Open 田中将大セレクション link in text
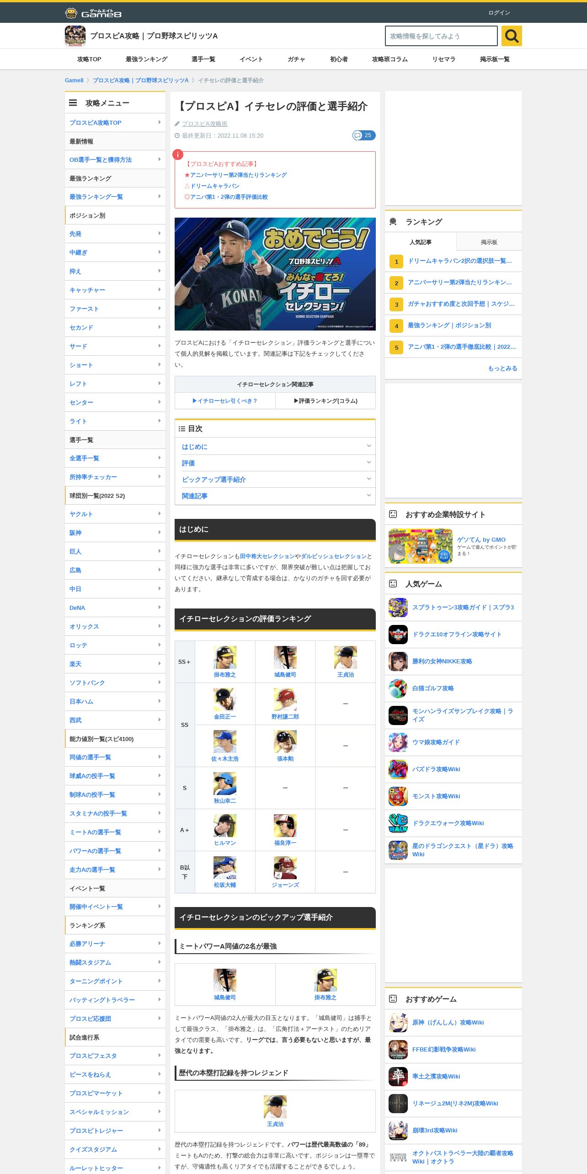Image resolution: width=587 pixels, height=1174 pixels. (267, 556)
